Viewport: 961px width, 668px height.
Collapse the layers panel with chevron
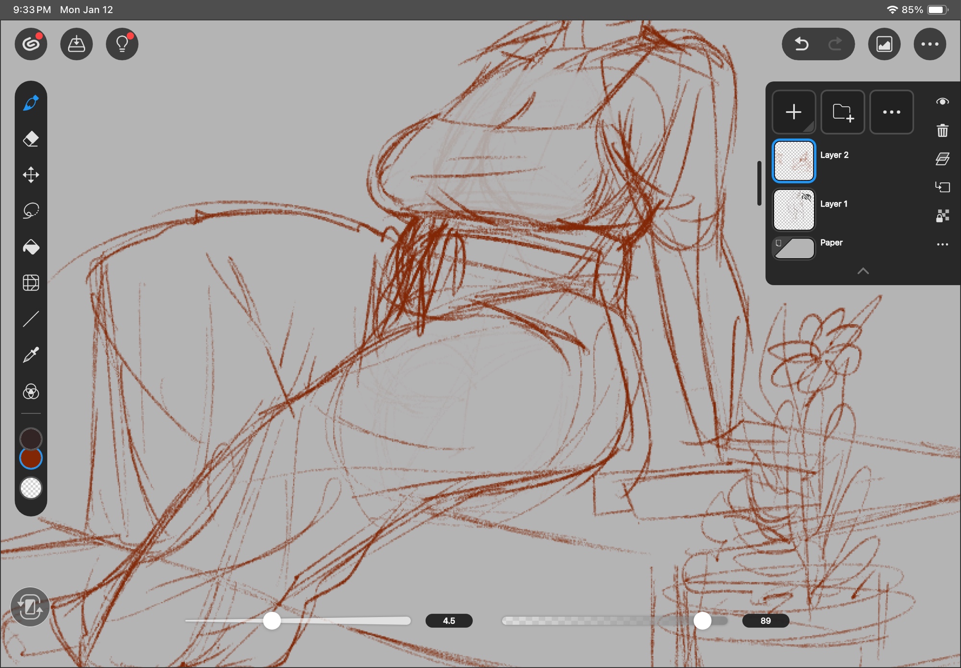pyautogui.click(x=863, y=271)
